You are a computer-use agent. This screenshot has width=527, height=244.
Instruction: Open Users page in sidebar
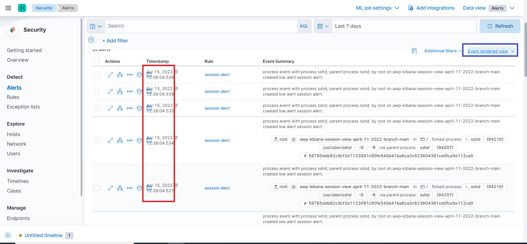pyautogui.click(x=14, y=154)
